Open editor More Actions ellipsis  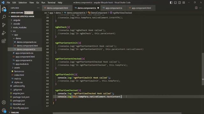[200, 8]
